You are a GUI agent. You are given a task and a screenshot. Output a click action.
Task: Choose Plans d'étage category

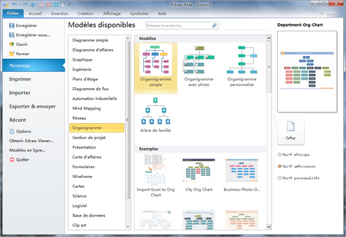pyautogui.click(x=97, y=79)
